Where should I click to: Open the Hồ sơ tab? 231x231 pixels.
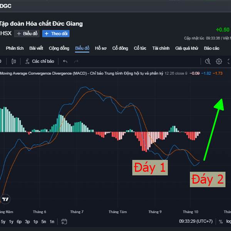[x=101, y=49]
